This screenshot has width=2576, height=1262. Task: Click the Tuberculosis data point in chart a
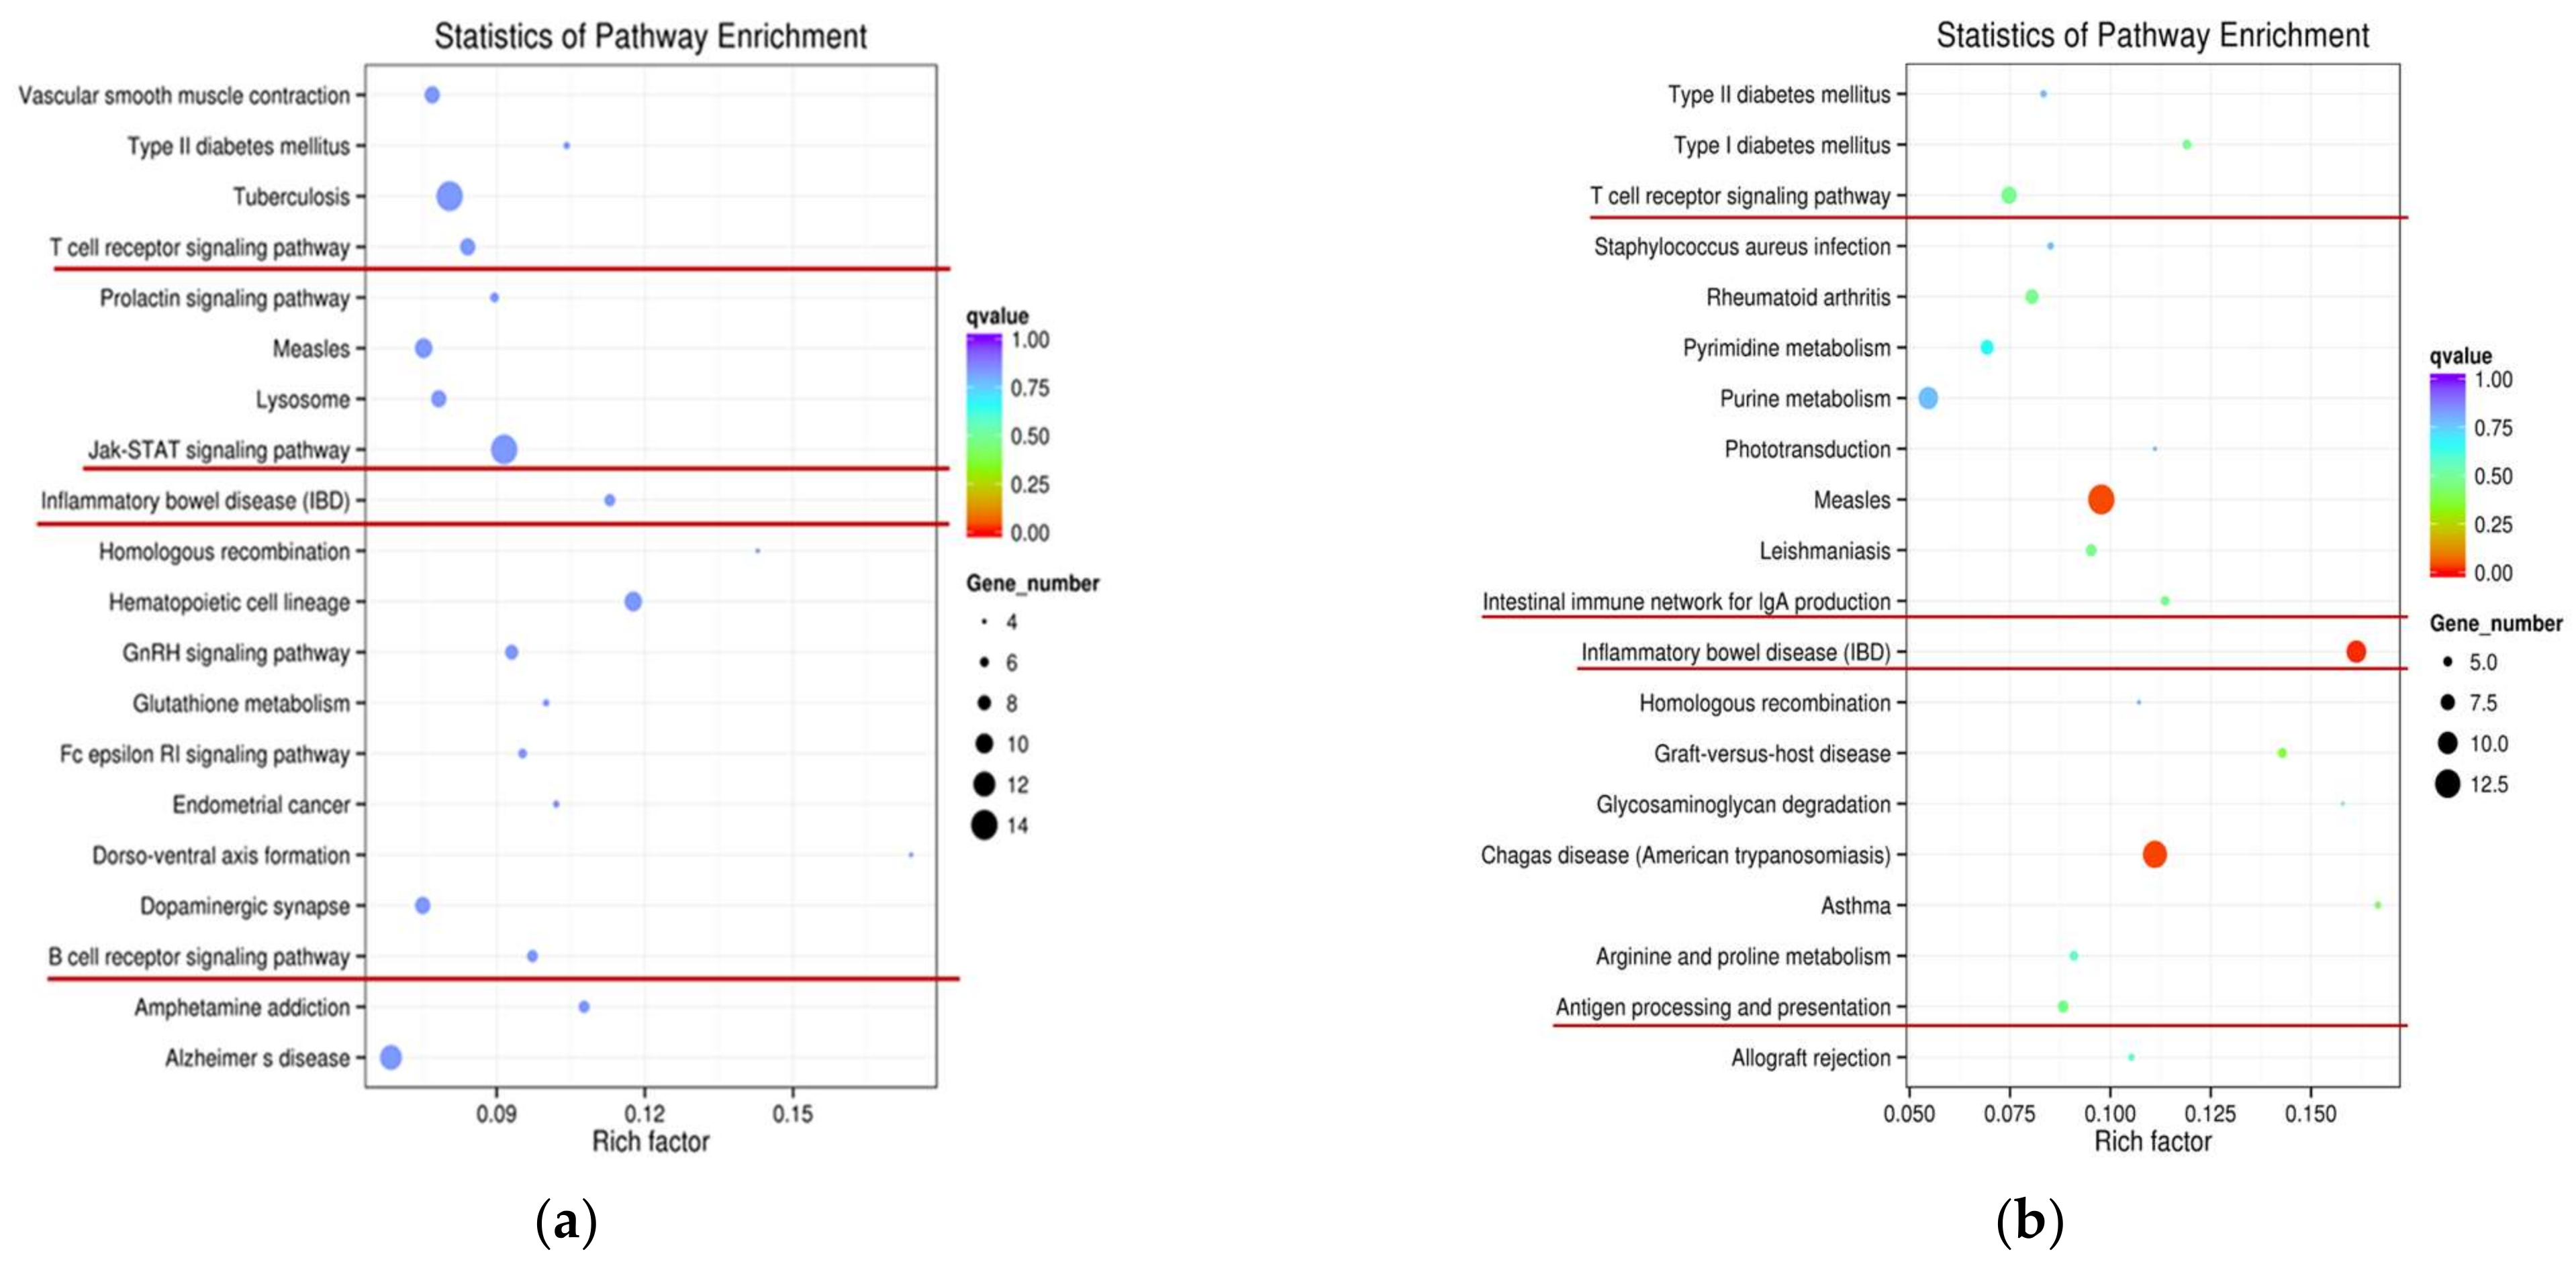[449, 196]
